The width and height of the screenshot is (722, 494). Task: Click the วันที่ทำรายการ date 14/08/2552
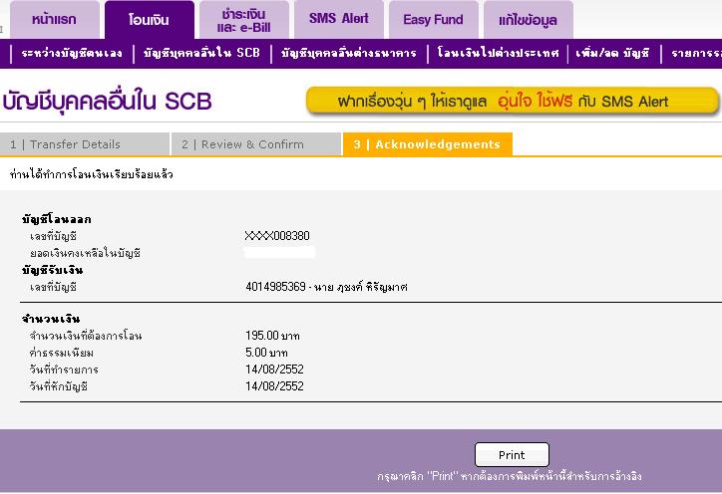click(x=274, y=370)
